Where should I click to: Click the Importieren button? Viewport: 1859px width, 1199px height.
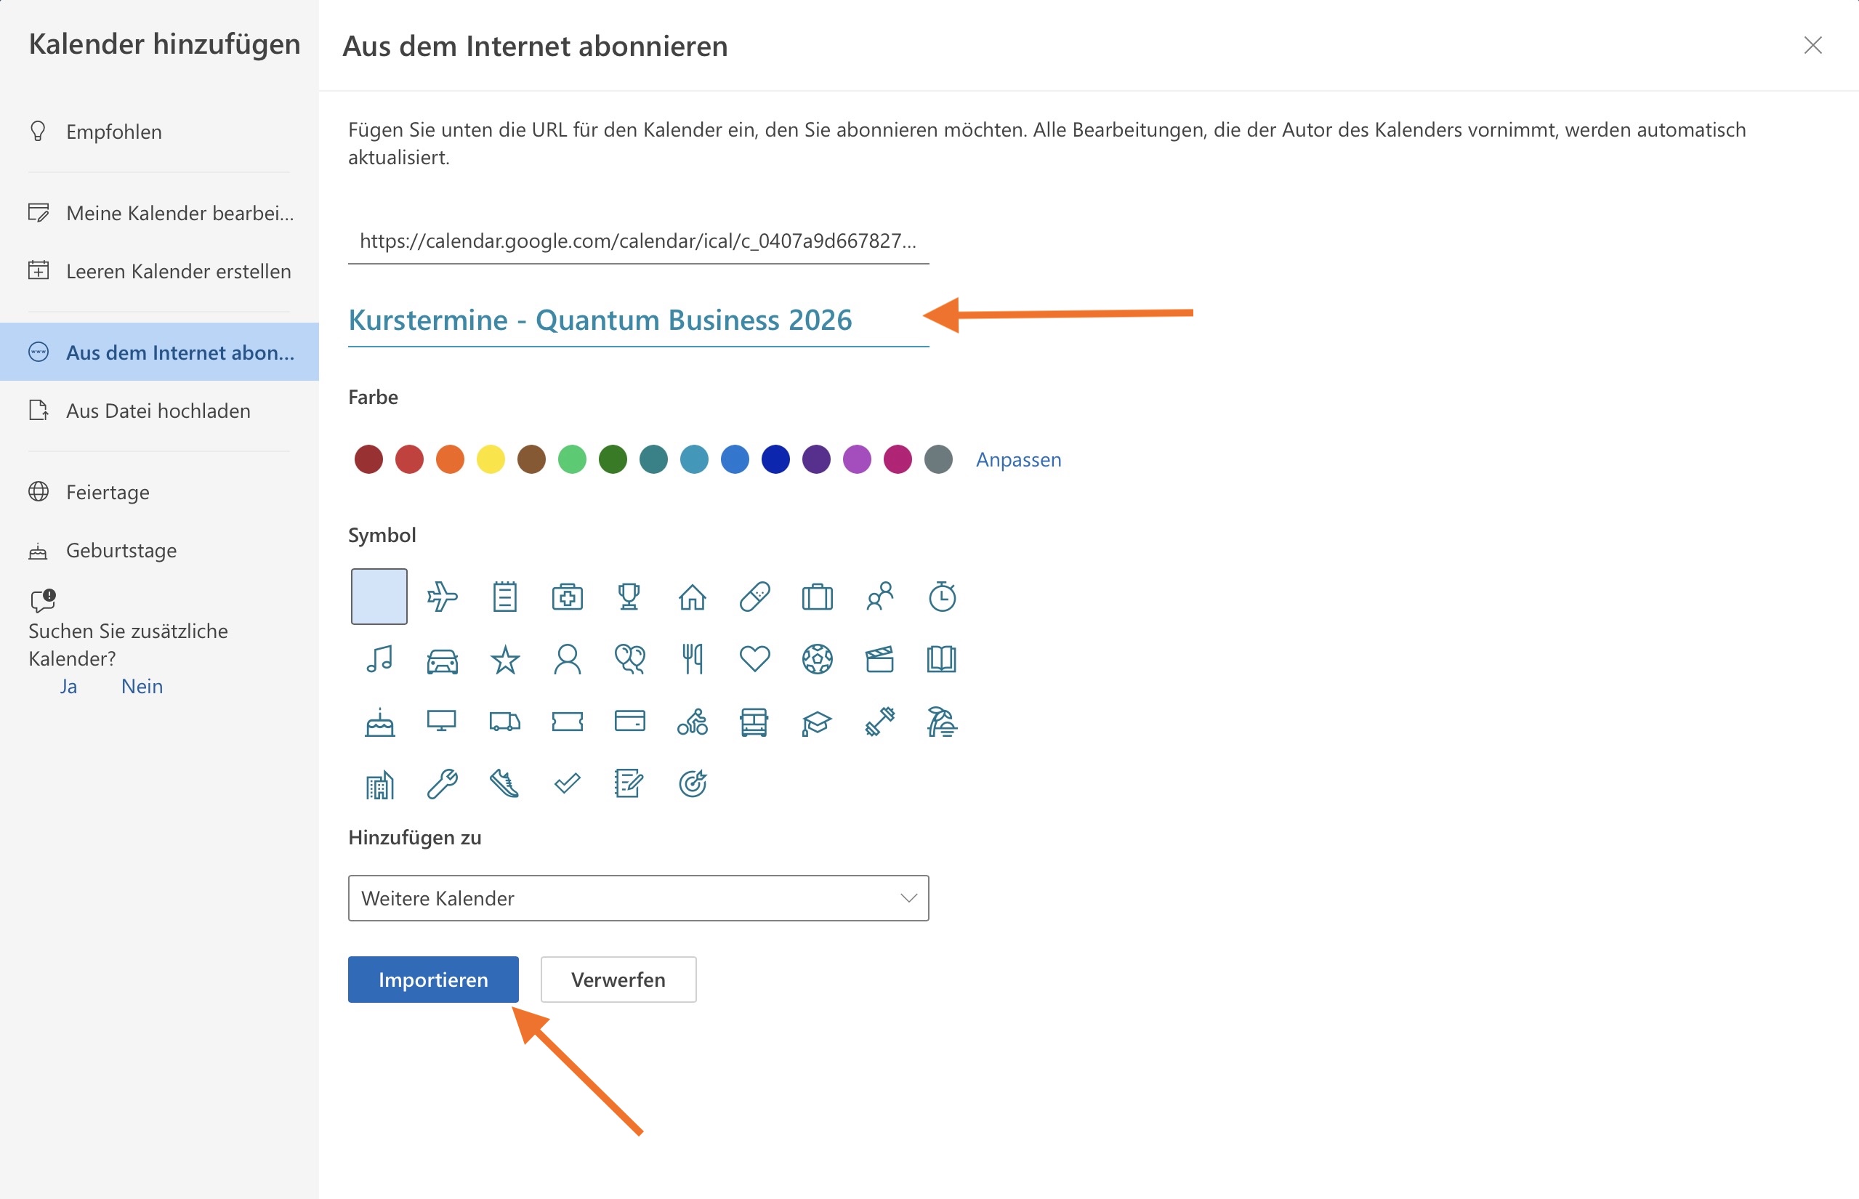[x=433, y=980]
